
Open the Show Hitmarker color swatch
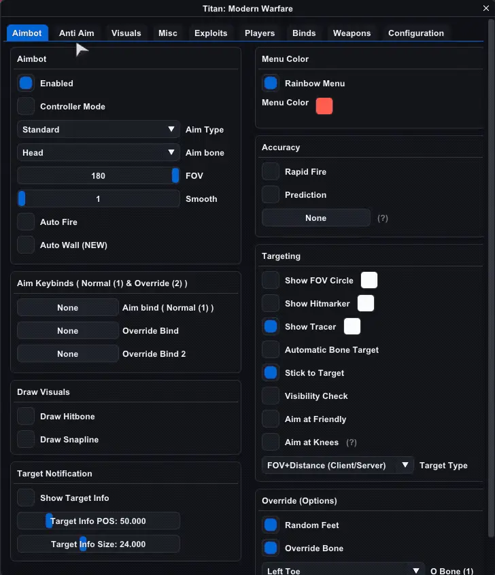tap(366, 303)
